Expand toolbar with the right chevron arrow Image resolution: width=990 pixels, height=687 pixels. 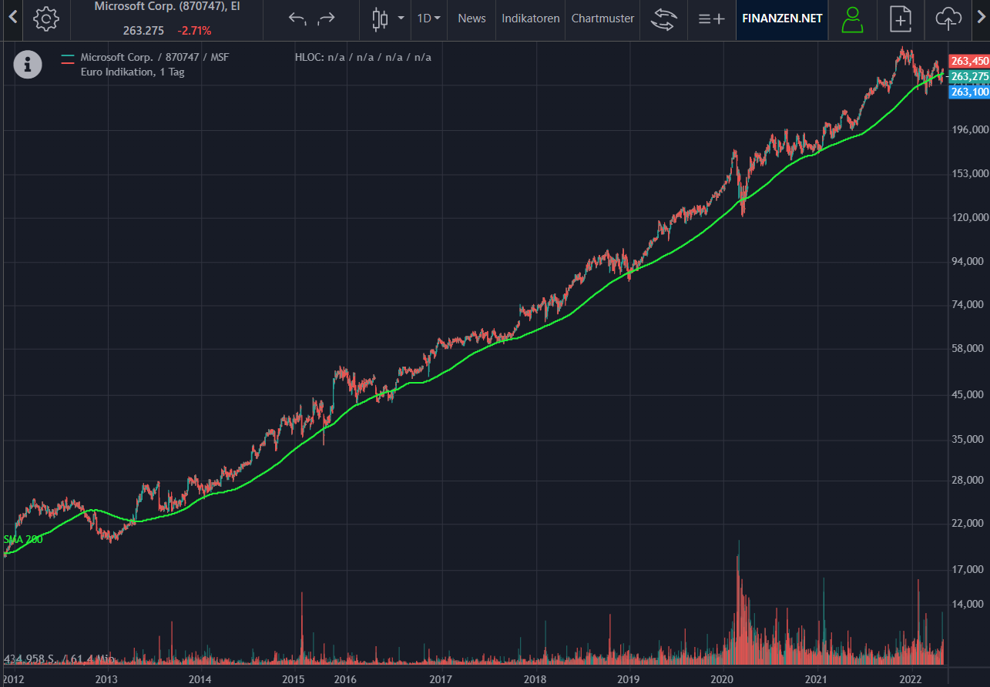tap(982, 18)
